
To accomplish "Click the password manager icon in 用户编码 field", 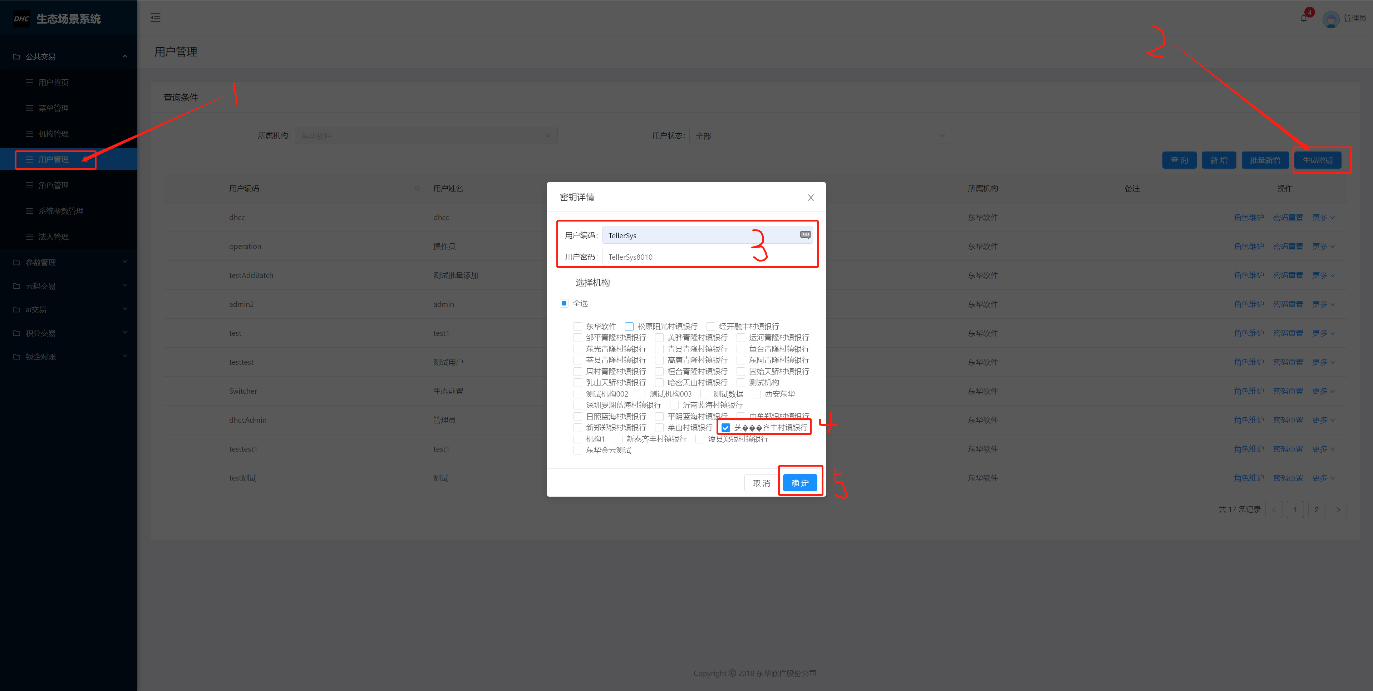I will [x=805, y=235].
